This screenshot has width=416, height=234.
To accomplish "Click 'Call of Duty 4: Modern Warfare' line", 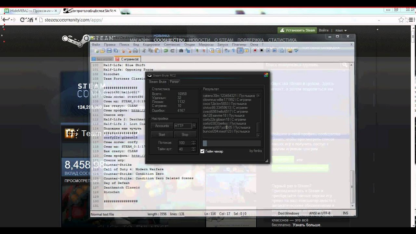I will pos(134,169).
